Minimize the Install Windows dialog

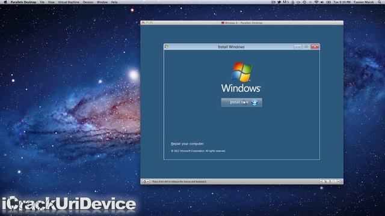[x=298, y=47]
